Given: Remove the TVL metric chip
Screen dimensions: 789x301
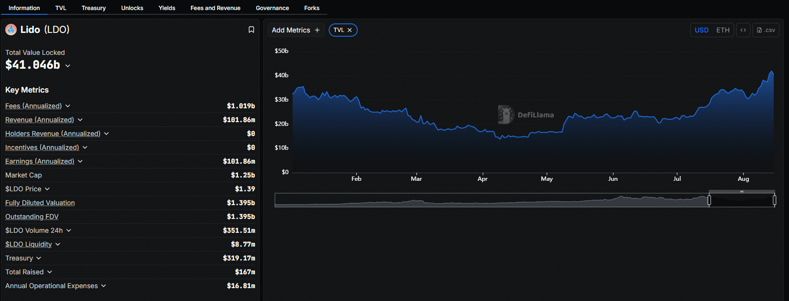Looking at the screenshot, I should (350, 30).
